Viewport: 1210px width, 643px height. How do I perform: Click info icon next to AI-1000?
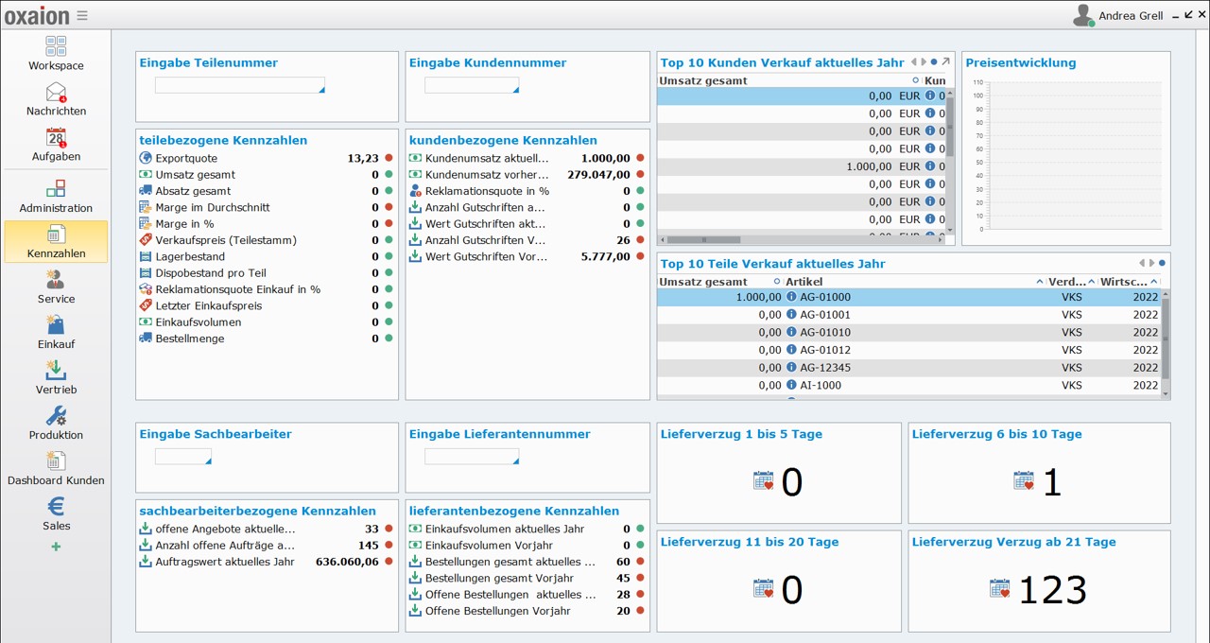tap(791, 385)
